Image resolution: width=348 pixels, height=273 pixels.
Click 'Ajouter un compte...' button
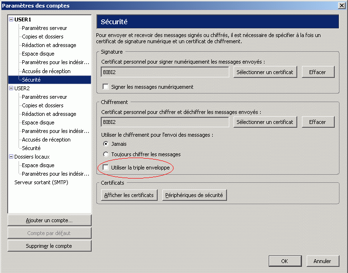click(49, 220)
